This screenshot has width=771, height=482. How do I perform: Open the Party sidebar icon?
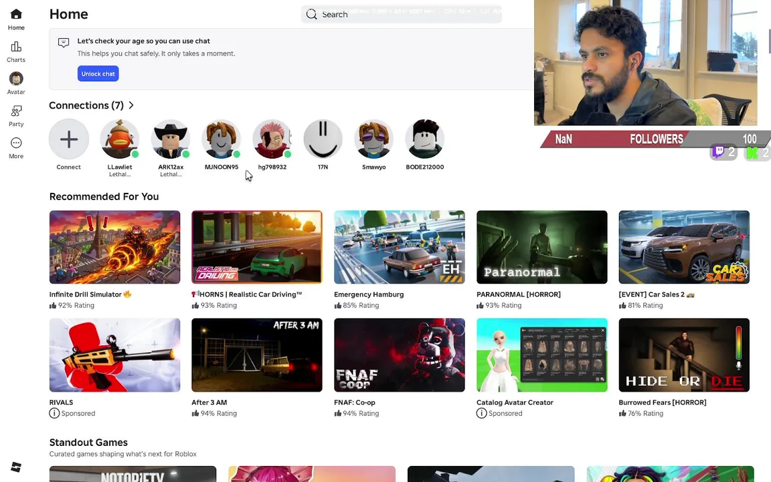16,110
